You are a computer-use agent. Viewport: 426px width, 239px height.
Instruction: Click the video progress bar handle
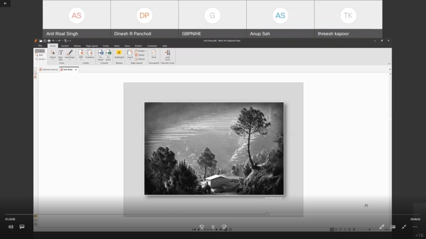tap(267, 215)
